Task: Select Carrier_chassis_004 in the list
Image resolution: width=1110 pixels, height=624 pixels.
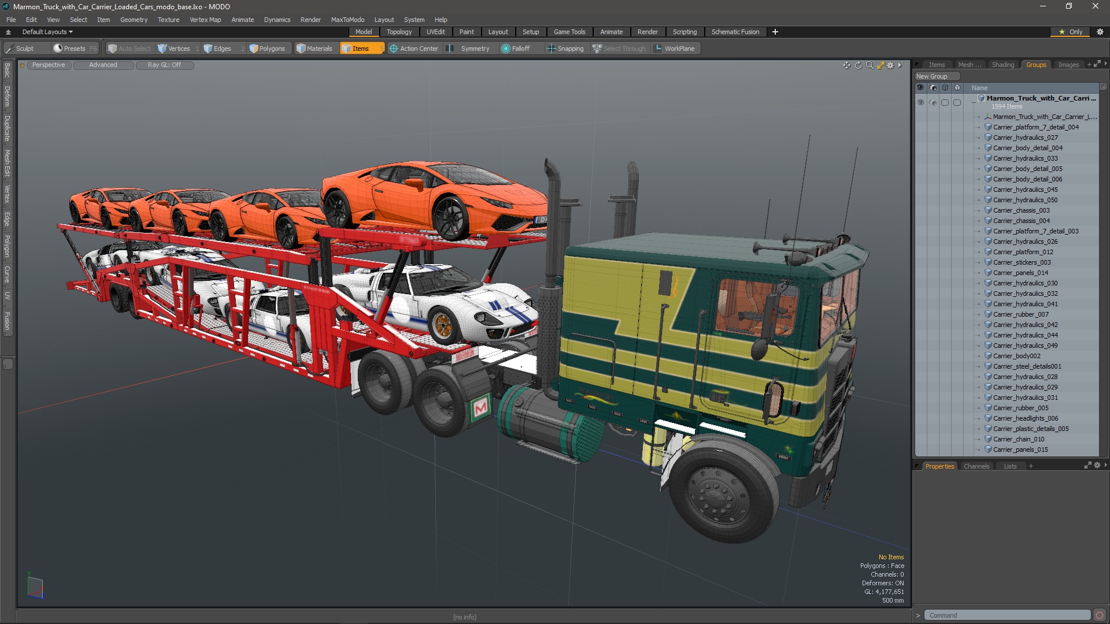Action: 1021,221
